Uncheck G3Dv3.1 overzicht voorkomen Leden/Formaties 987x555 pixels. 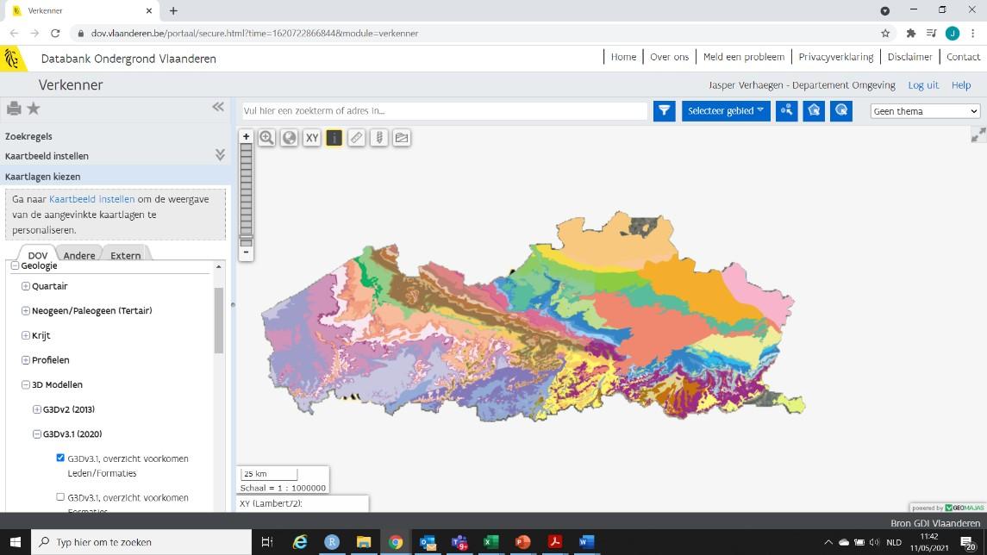60,458
